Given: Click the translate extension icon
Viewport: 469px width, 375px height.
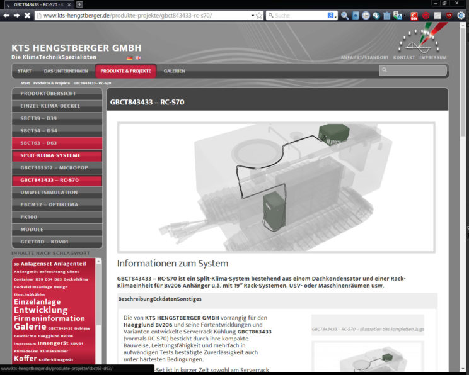Looking at the screenshot, I should (398, 16).
